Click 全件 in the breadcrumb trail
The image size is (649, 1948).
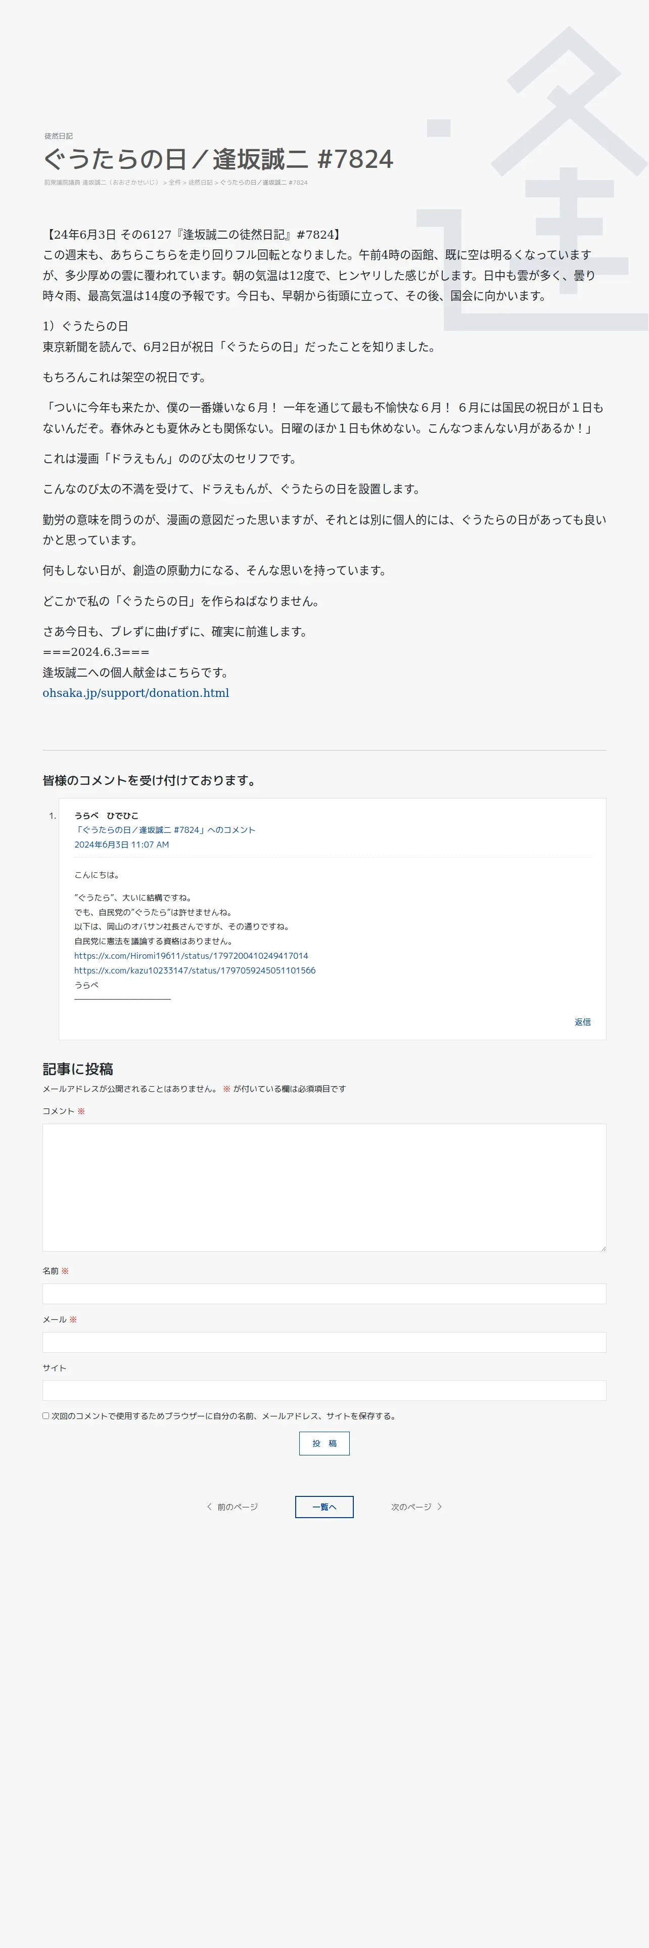coord(174,182)
